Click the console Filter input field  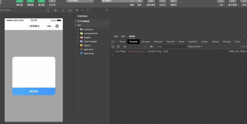point(170,46)
